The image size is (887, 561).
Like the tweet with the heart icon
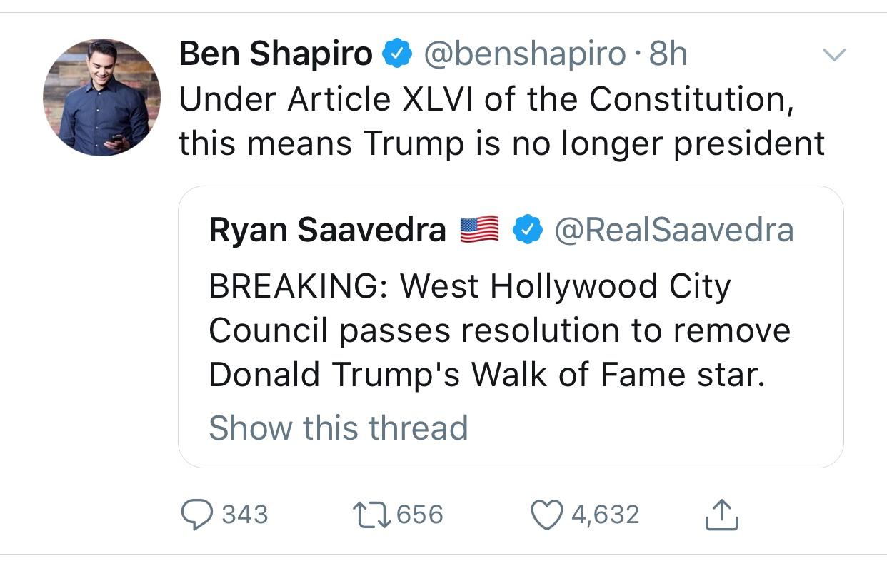pos(548,515)
